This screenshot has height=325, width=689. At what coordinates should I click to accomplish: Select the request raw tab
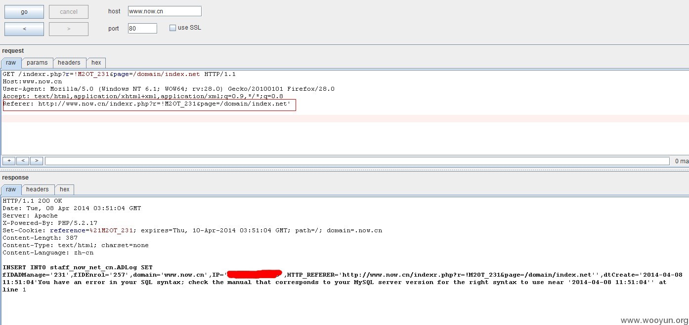tap(11, 63)
